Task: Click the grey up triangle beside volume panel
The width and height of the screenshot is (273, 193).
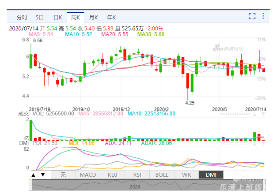Action: point(254,114)
